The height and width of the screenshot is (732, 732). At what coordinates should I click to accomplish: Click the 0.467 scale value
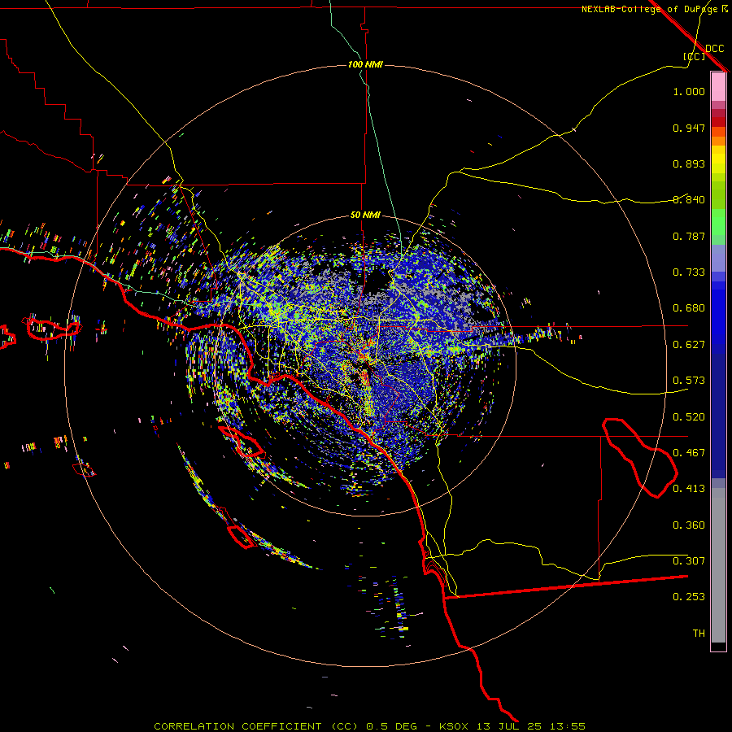tap(689, 453)
